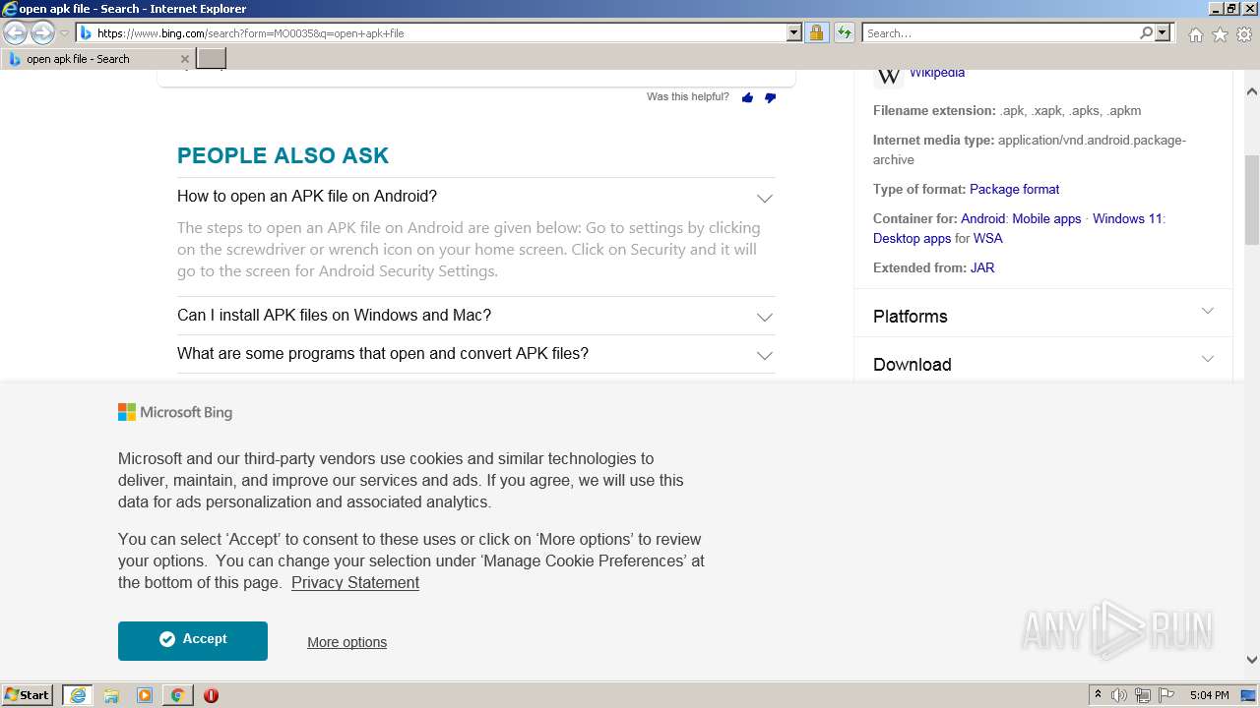The image size is (1260, 708).
Task: Click the thumbs up helpful icon
Action: pos(748,97)
